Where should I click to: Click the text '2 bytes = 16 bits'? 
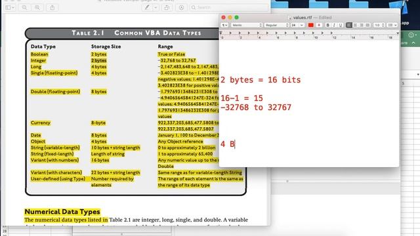pos(261,80)
